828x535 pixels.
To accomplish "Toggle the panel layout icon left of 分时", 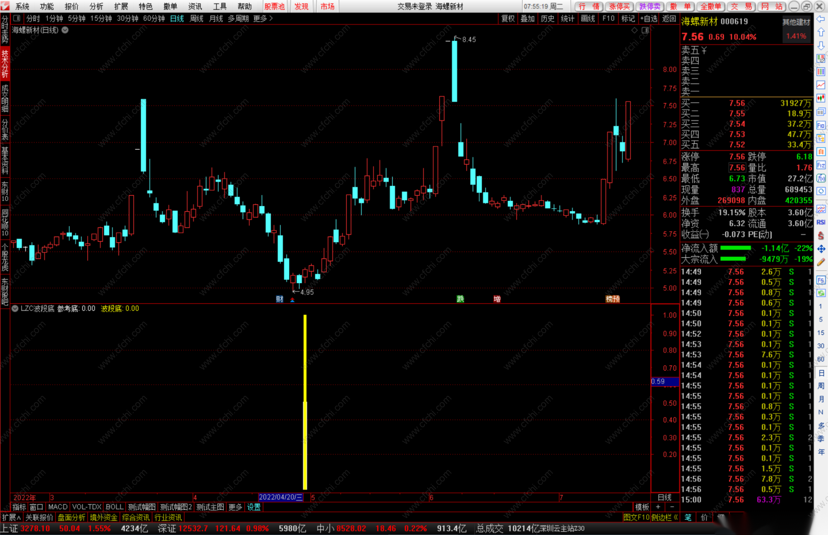I will tap(17, 18).
